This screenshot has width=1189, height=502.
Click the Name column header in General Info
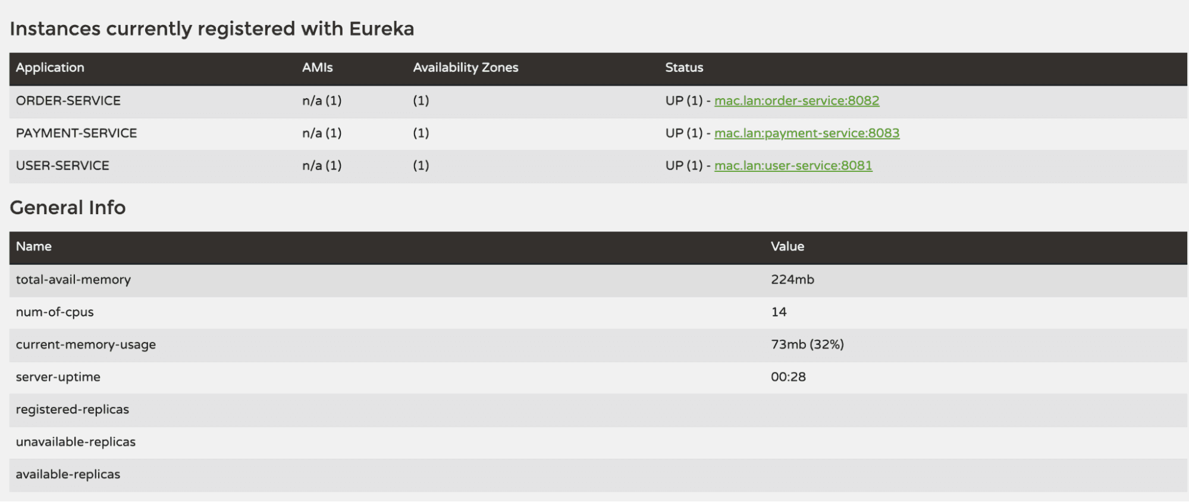tap(34, 246)
